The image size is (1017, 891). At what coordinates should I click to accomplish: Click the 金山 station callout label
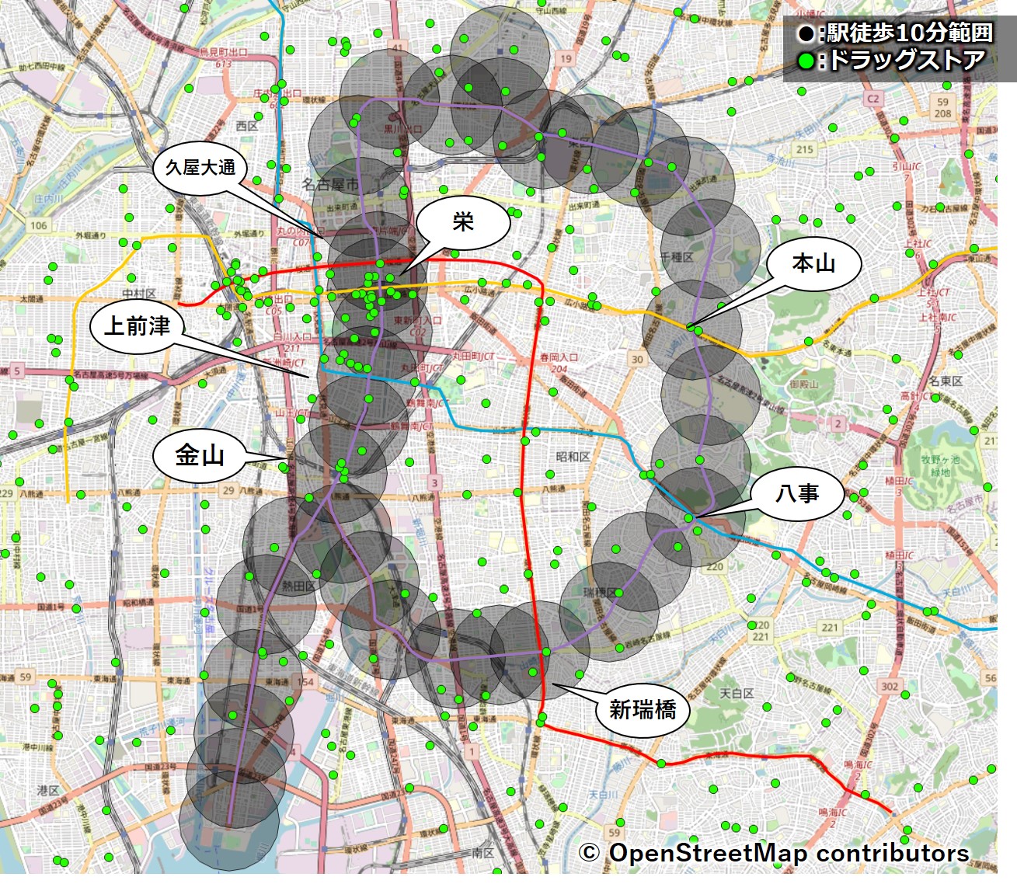[x=200, y=455]
